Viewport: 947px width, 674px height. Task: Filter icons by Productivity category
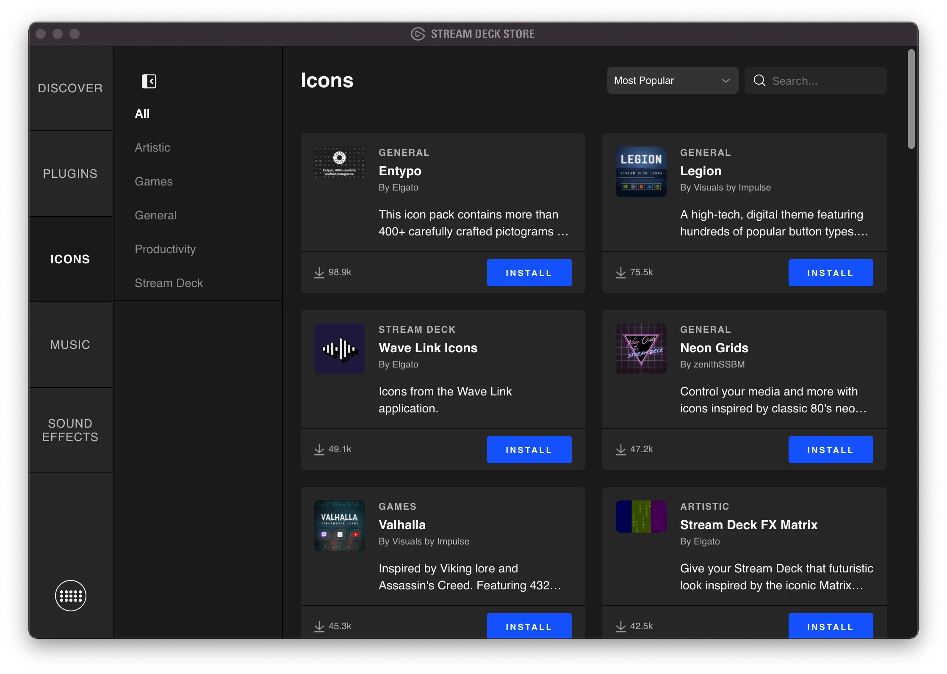(165, 249)
